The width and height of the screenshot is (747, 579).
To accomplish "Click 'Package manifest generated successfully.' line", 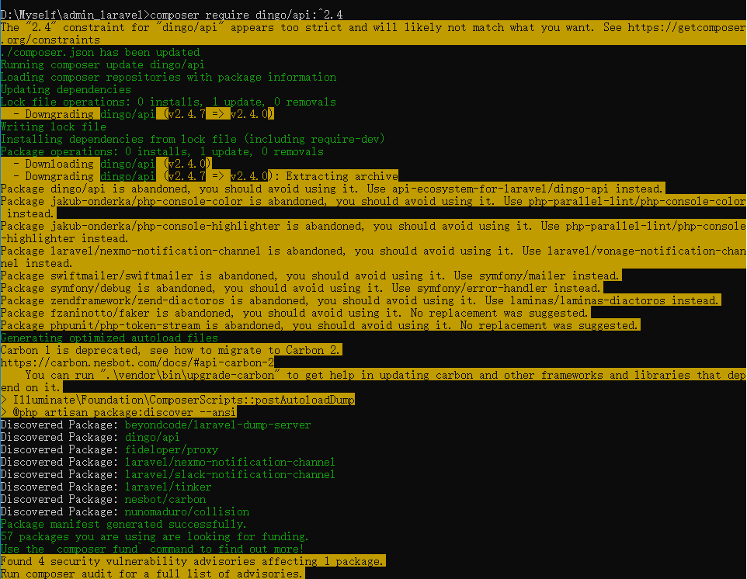I will [x=123, y=522].
